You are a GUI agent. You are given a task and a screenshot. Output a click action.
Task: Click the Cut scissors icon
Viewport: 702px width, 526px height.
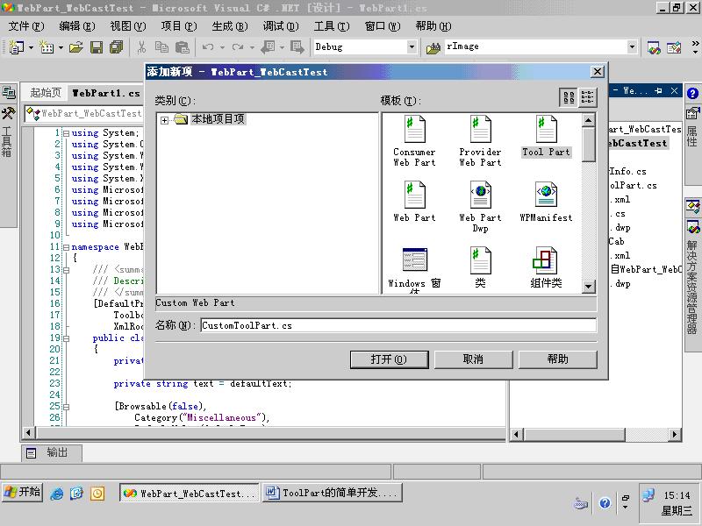141,46
